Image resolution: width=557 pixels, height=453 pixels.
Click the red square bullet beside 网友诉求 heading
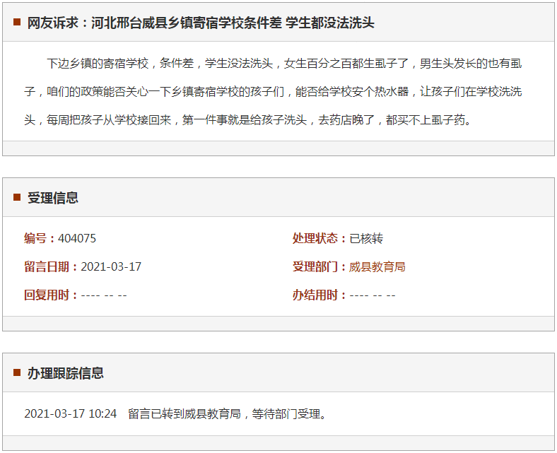coord(17,23)
